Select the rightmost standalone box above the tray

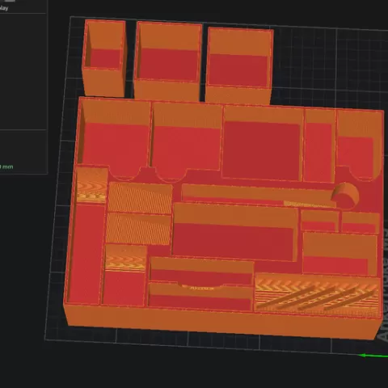coord(239,66)
